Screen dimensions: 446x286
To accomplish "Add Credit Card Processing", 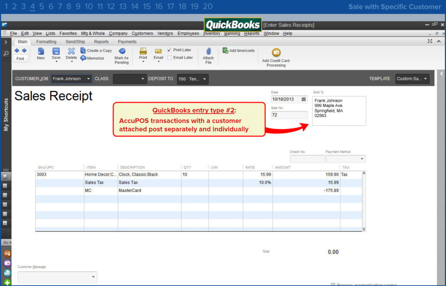I will point(276,58).
